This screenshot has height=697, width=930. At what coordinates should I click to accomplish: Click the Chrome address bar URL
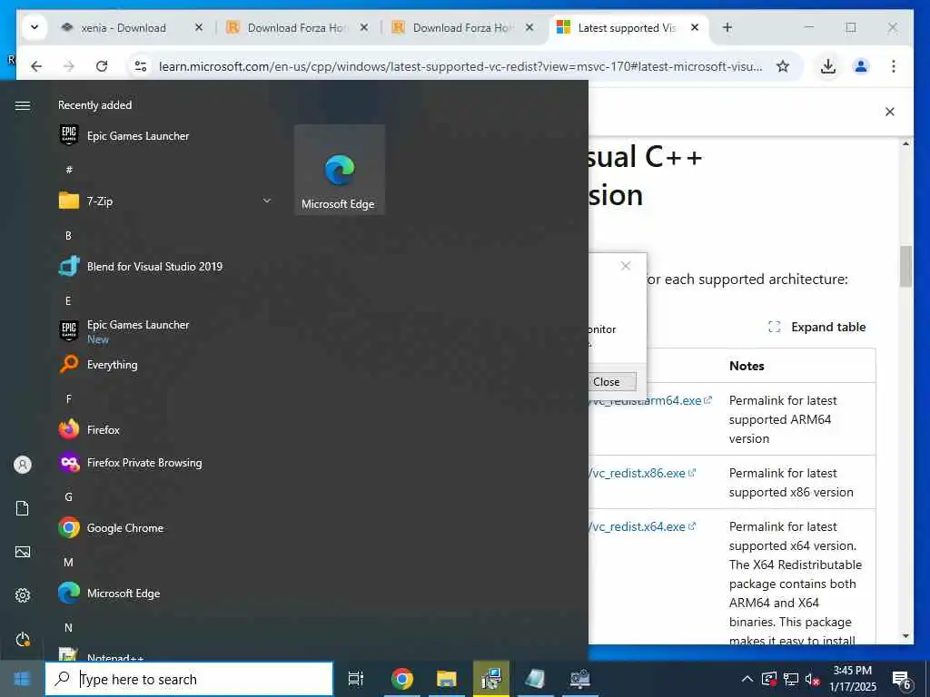460,66
